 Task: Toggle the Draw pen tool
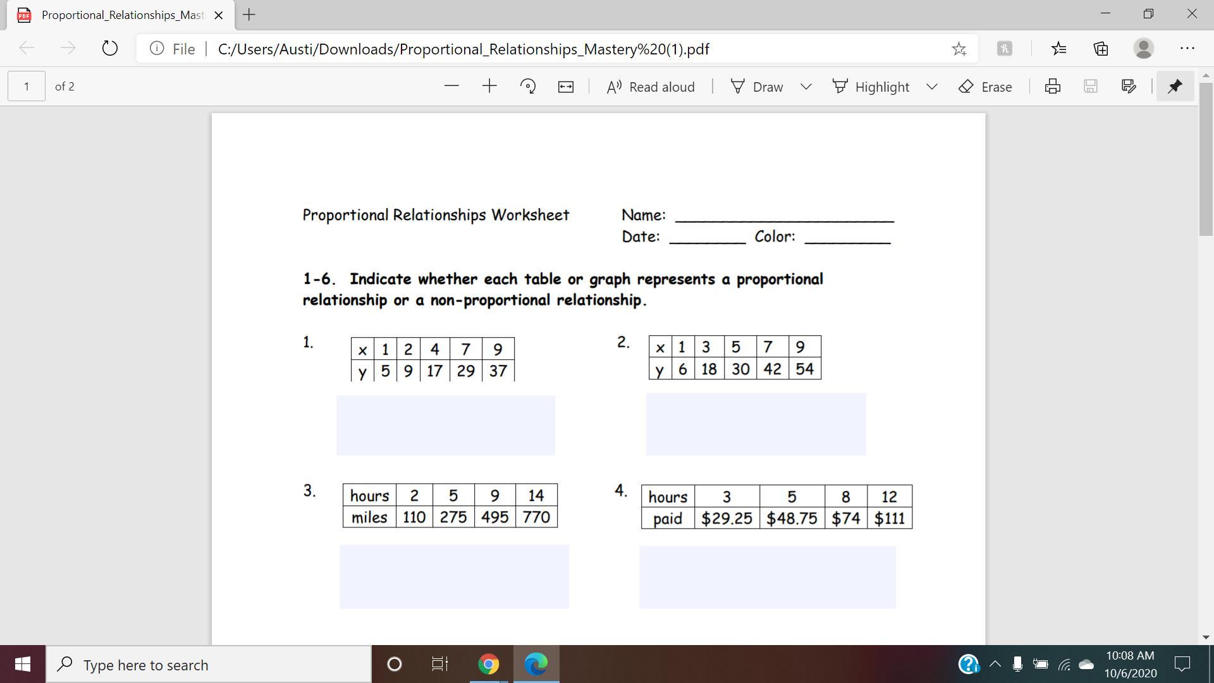pos(757,87)
